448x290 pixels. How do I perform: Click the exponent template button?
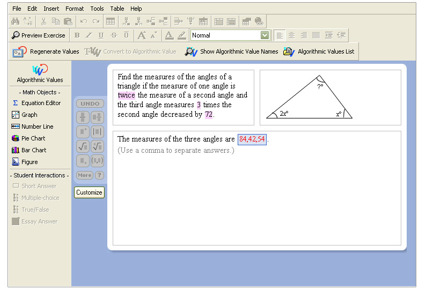(x=83, y=132)
